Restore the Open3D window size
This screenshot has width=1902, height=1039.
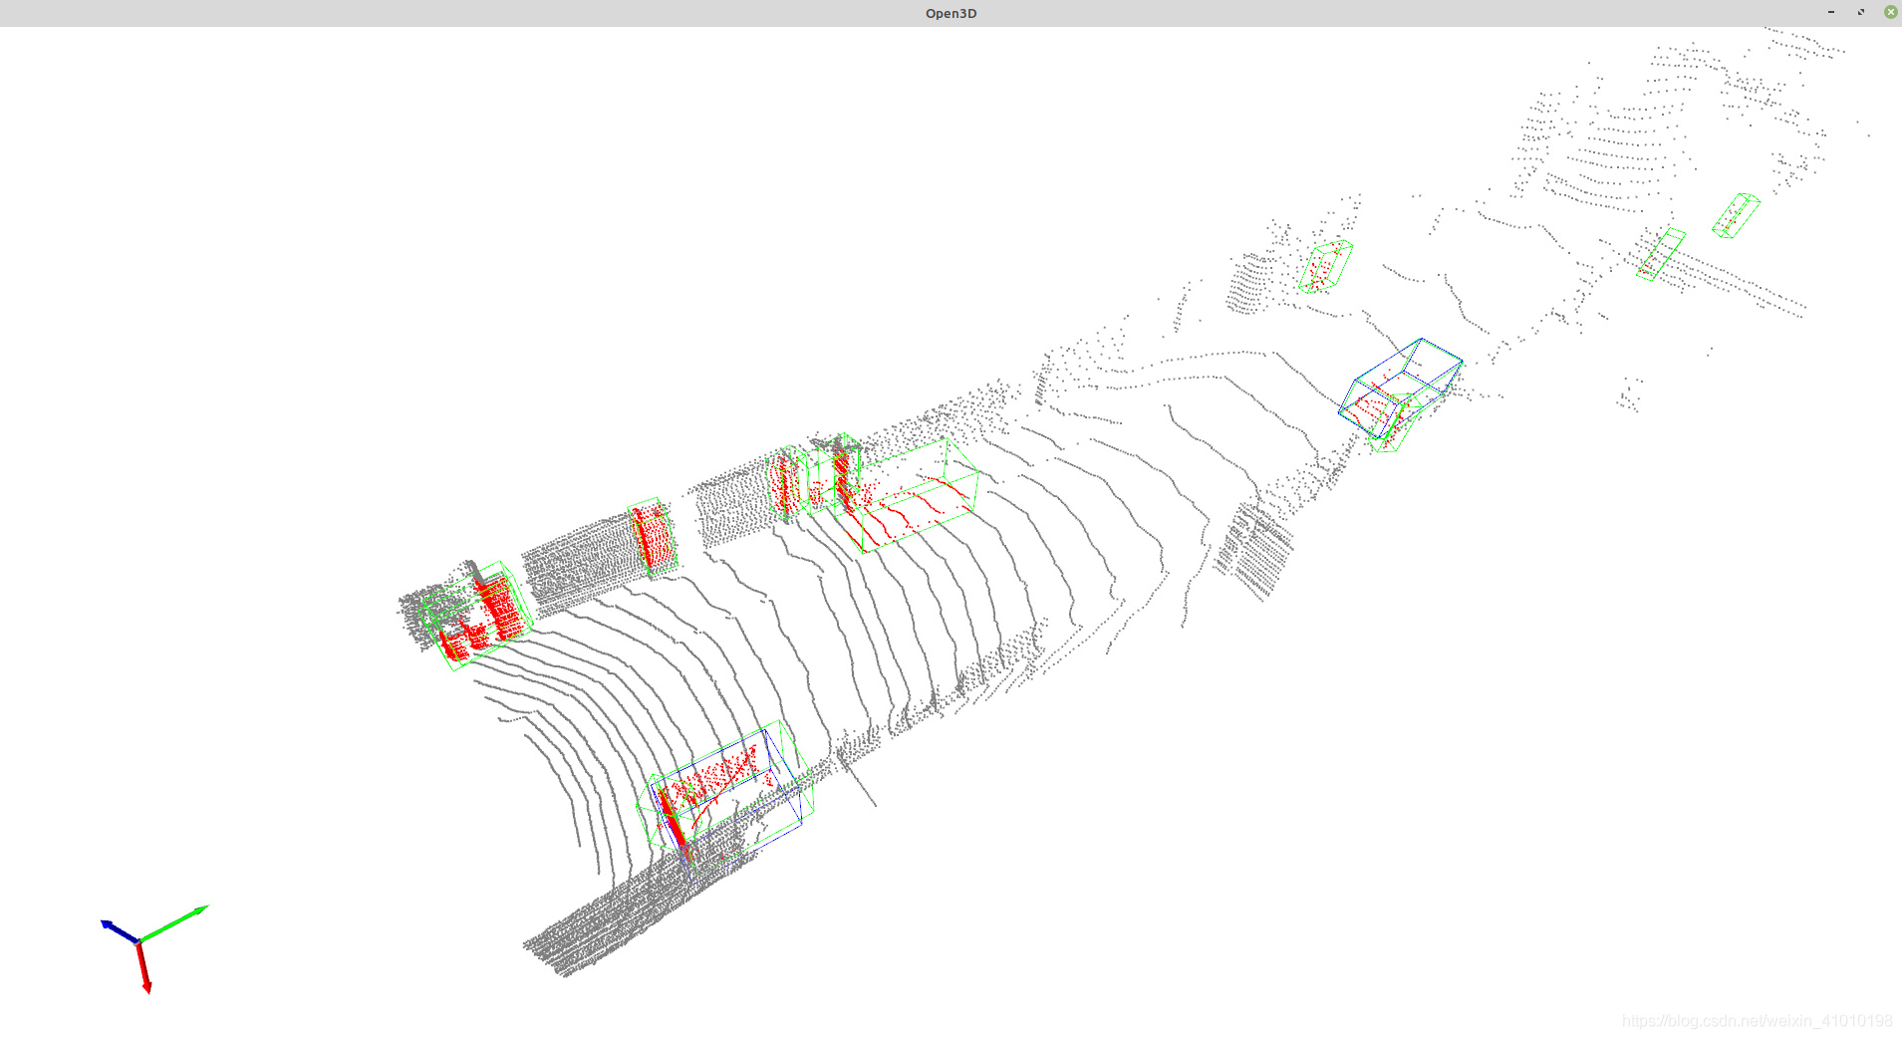1860,12
